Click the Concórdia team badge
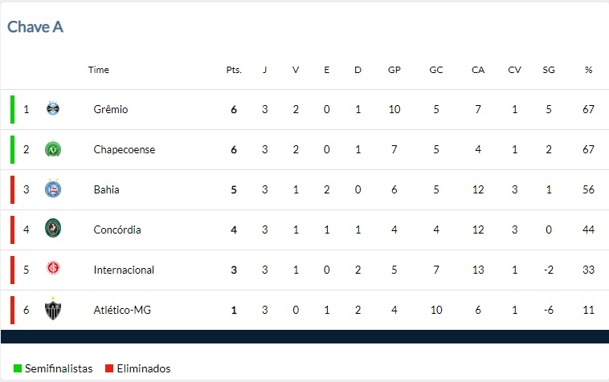 tap(53, 228)
